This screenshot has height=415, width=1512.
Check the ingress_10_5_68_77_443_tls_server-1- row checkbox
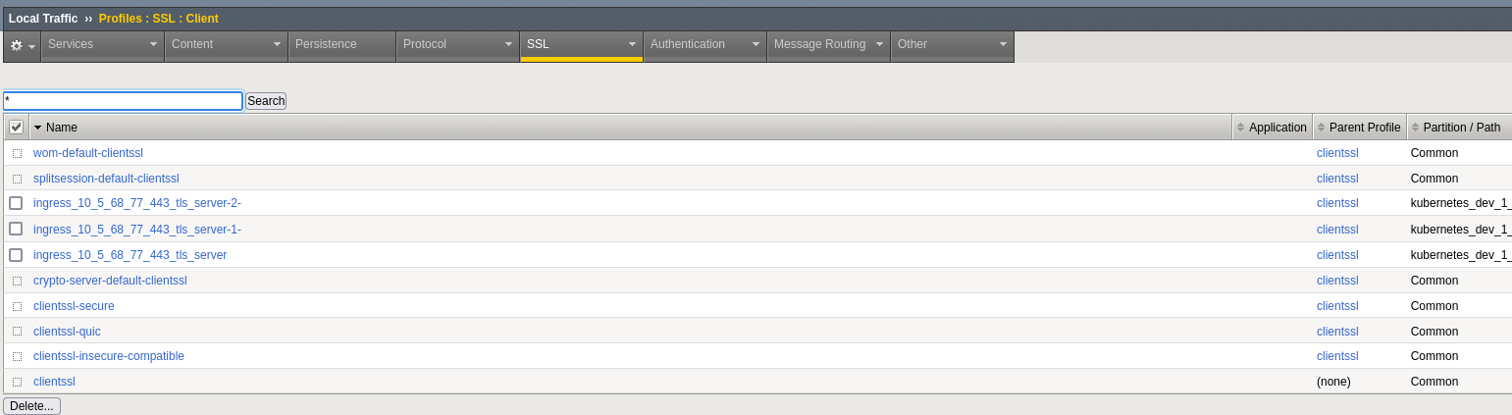(16, 229)
